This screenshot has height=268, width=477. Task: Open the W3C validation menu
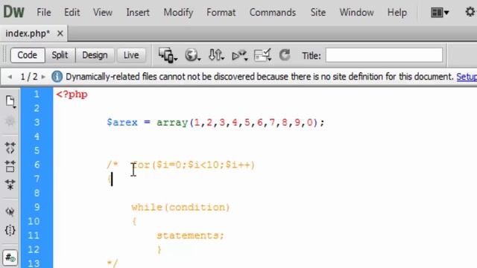click(239, 55)
